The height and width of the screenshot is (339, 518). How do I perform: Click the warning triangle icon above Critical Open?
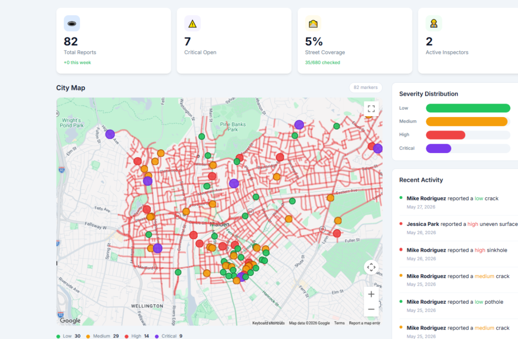[192, 23]
